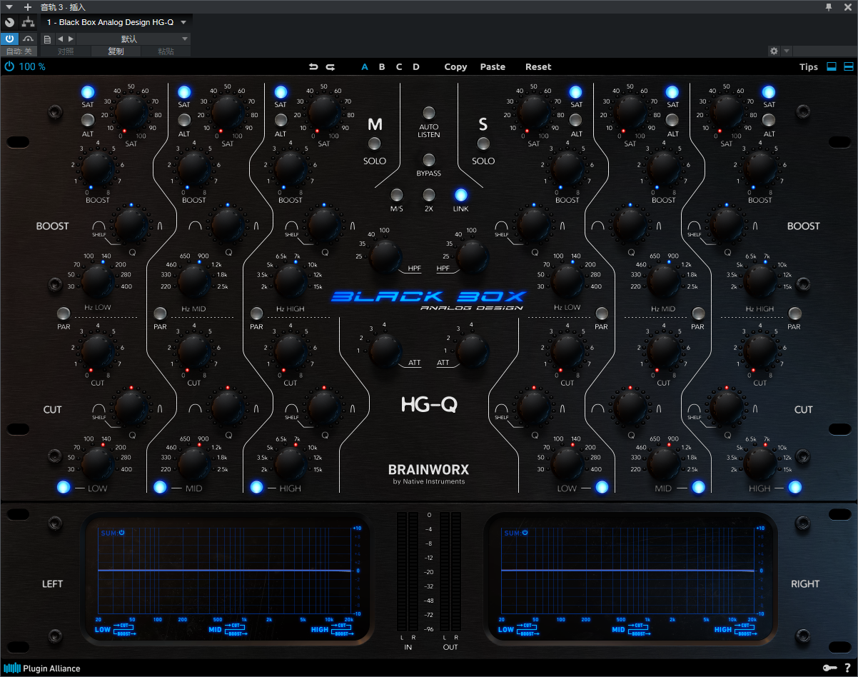Toggle the plugin power button beside 100 %
The image size is (858, 677).
[x=9, y=66]
